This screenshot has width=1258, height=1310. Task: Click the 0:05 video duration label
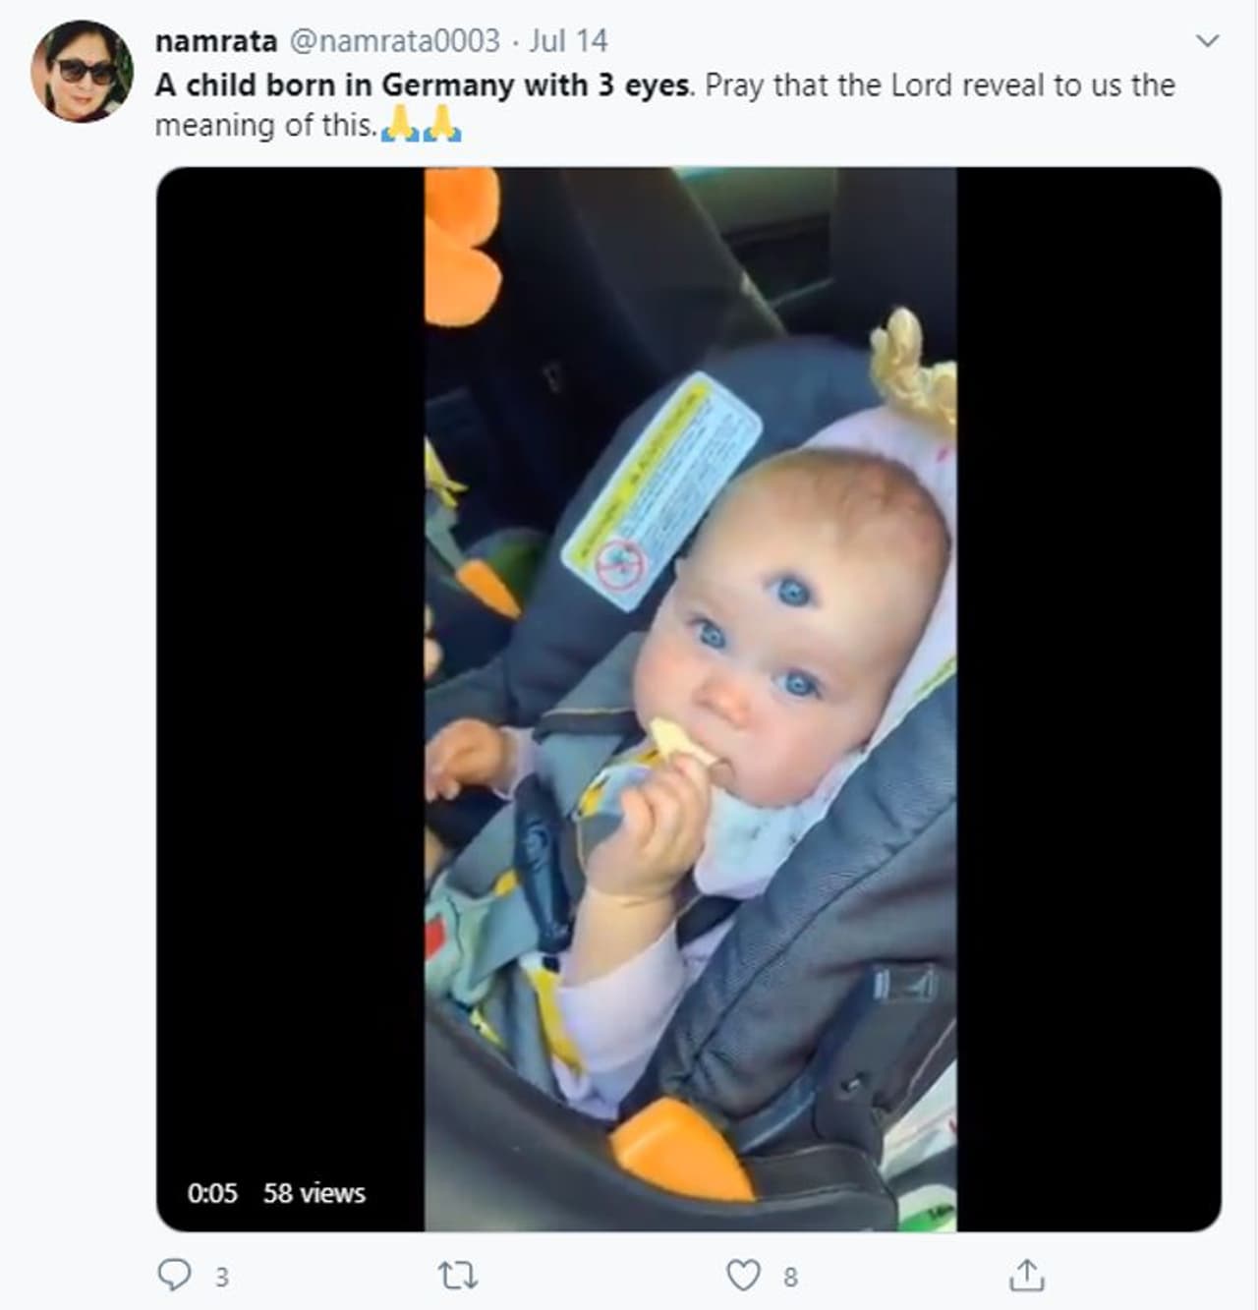[x=212, y=1193]
